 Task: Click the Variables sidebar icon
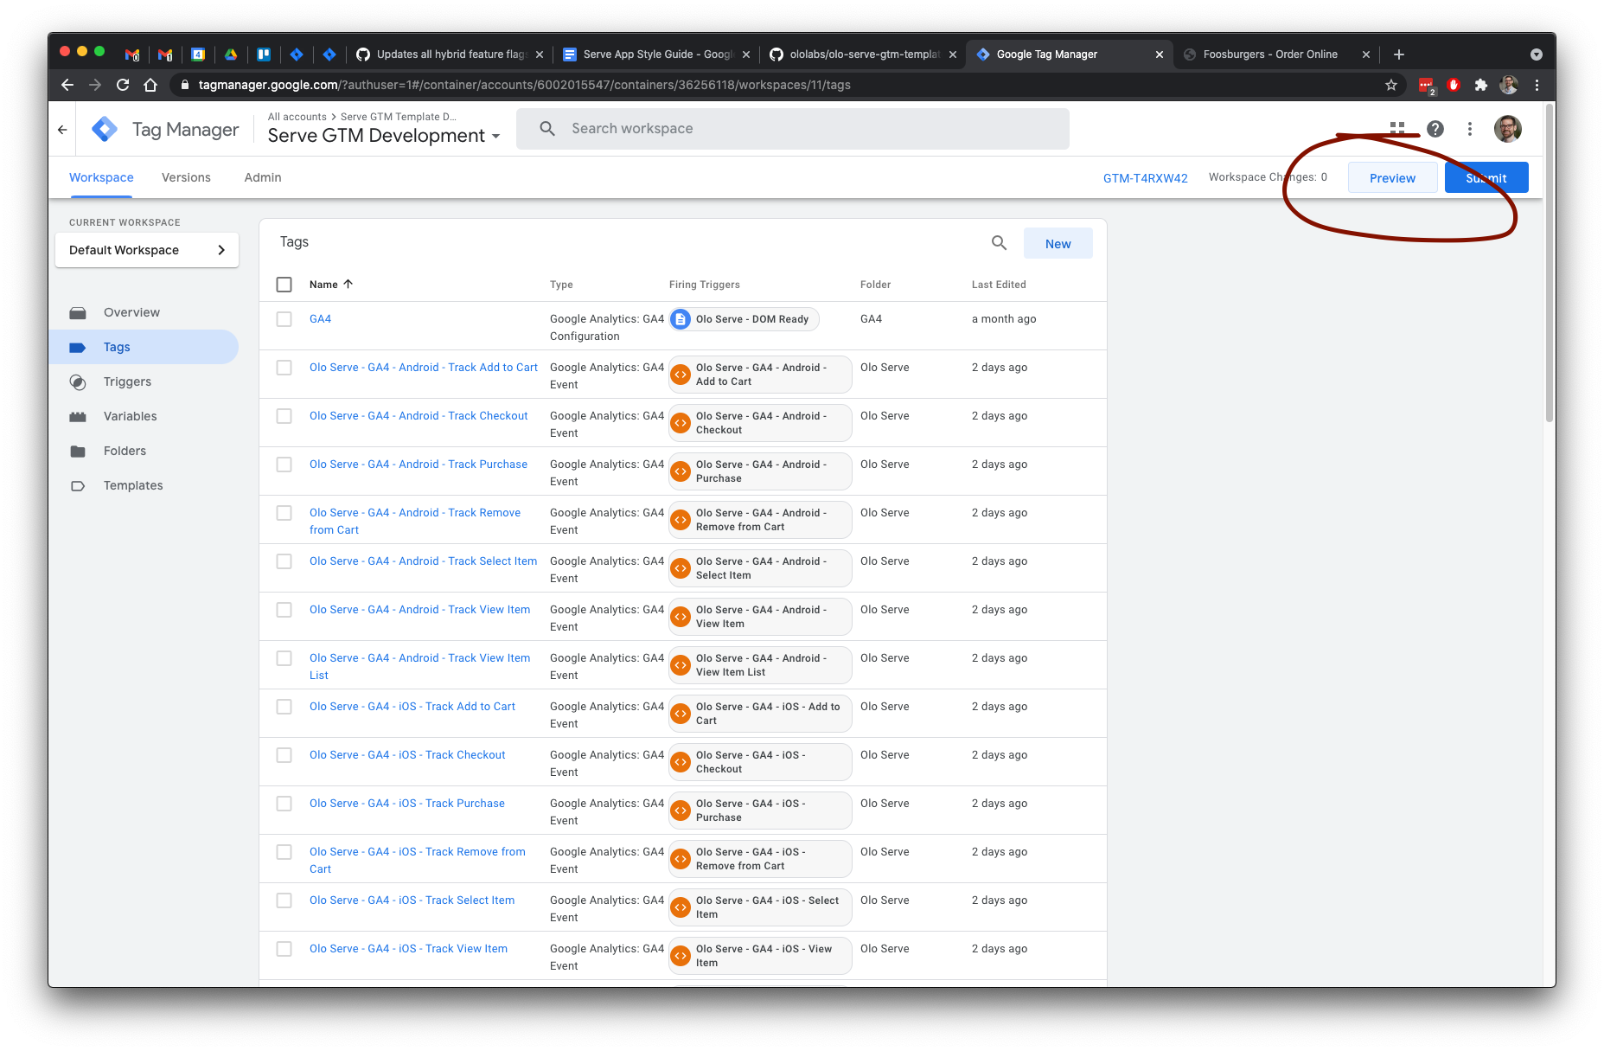point(78,416)
